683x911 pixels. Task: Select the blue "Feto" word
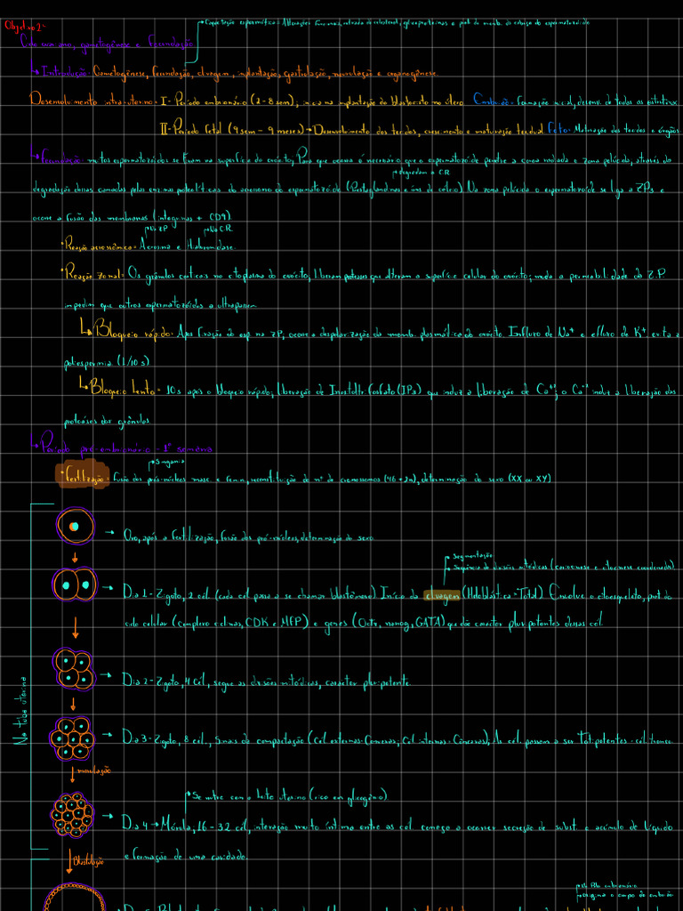(x=559, y=129)
